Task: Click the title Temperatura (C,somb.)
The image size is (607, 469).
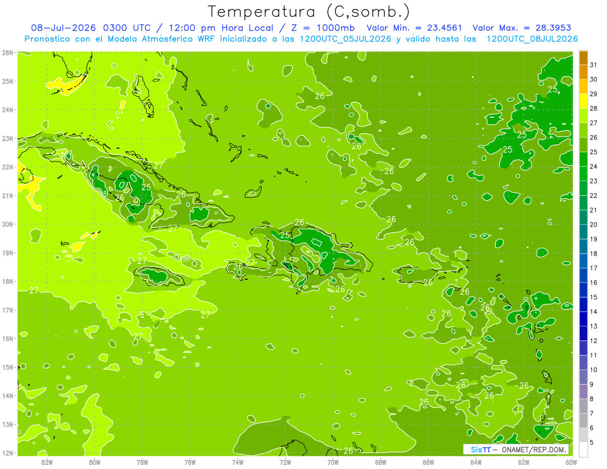Action: (x=309, y=12)
